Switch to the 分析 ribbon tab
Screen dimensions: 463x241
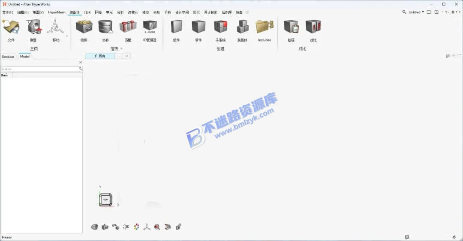pyautogui.click(x=168, y=12)
